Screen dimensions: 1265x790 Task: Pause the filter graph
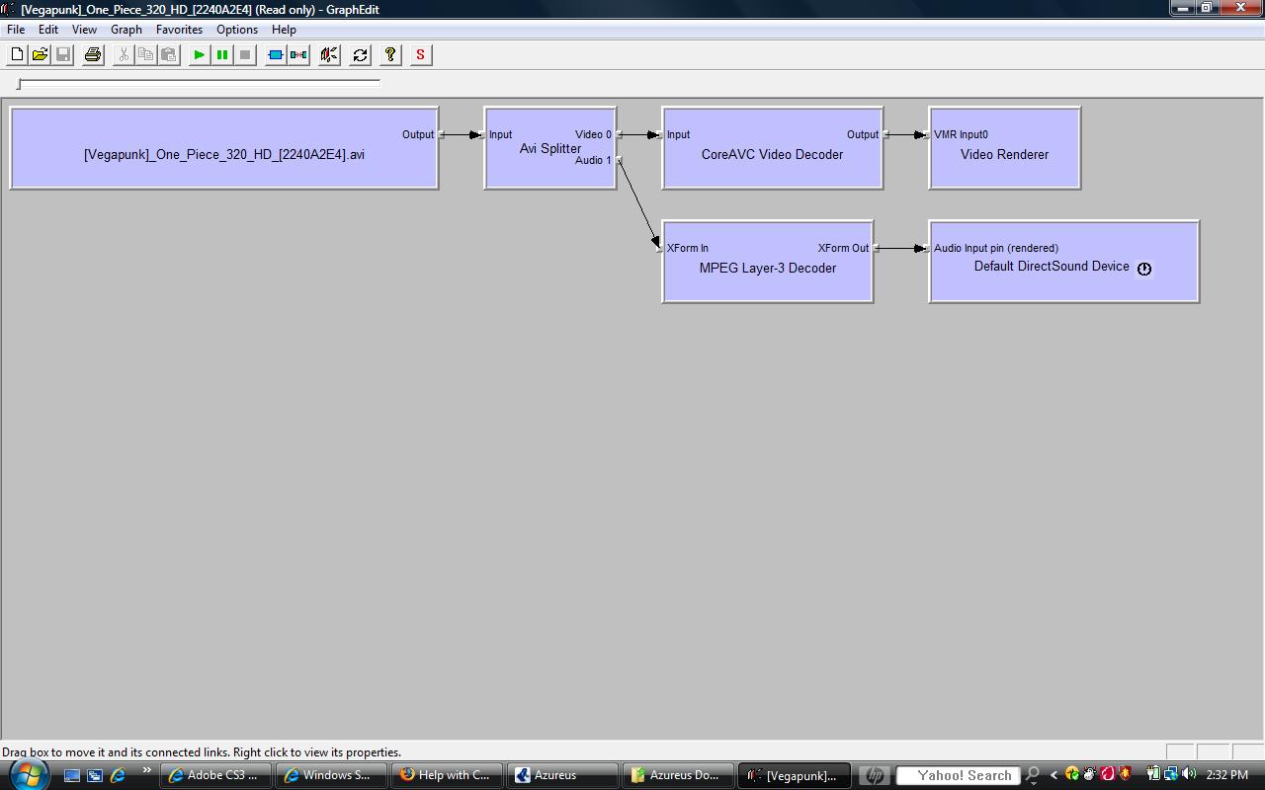pyautogui.click(x=222, y=55)
